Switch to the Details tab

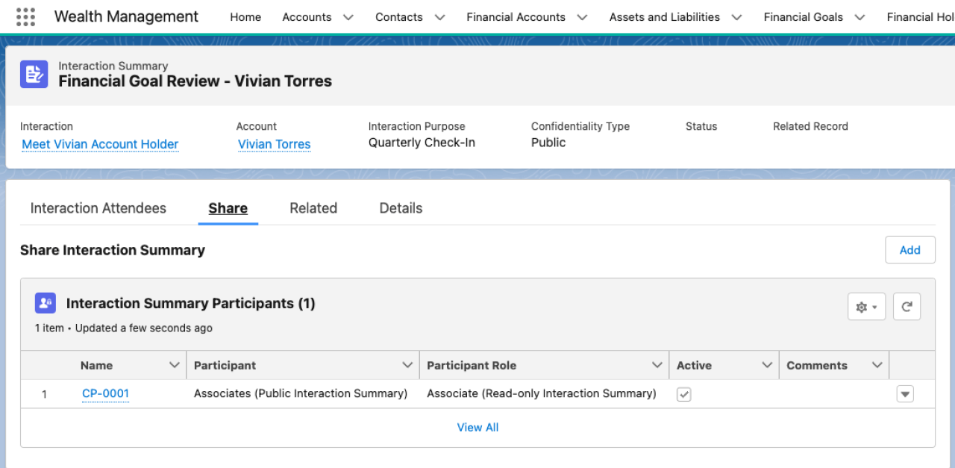point(401,208)
